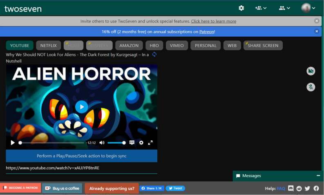Image resolution: width=324 pixels, height=195 pixels.
Task: Select the NETFLIX source tab
Action: tap(49, 45)
